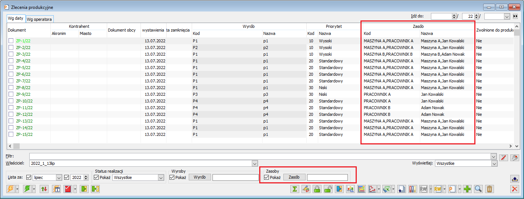Image resolution: width=524 pixels, height=199 pixels.
Task: Click the lightning with calendar icon
Action: 57,189
